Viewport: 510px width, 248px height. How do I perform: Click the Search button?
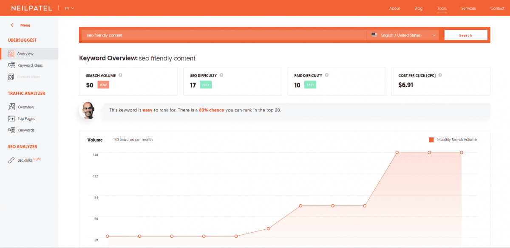466,35
